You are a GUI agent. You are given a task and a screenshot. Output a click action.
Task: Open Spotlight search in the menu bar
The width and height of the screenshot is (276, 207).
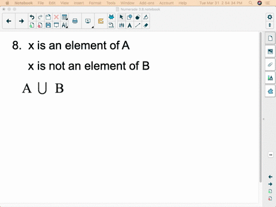pos(251,3)
